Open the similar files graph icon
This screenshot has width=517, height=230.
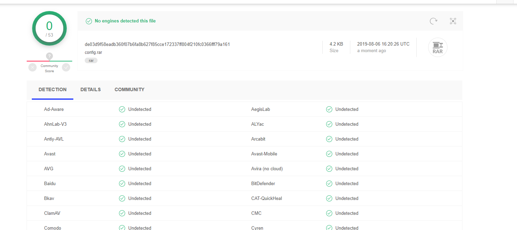pos(453,21)
